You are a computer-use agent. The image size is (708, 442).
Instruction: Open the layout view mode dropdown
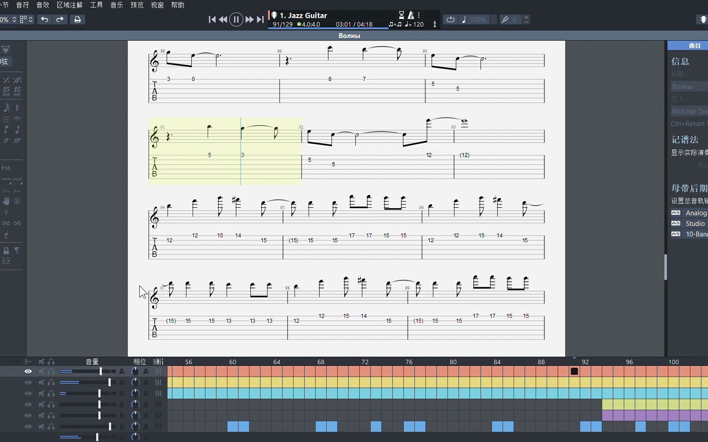click(26, 19)
